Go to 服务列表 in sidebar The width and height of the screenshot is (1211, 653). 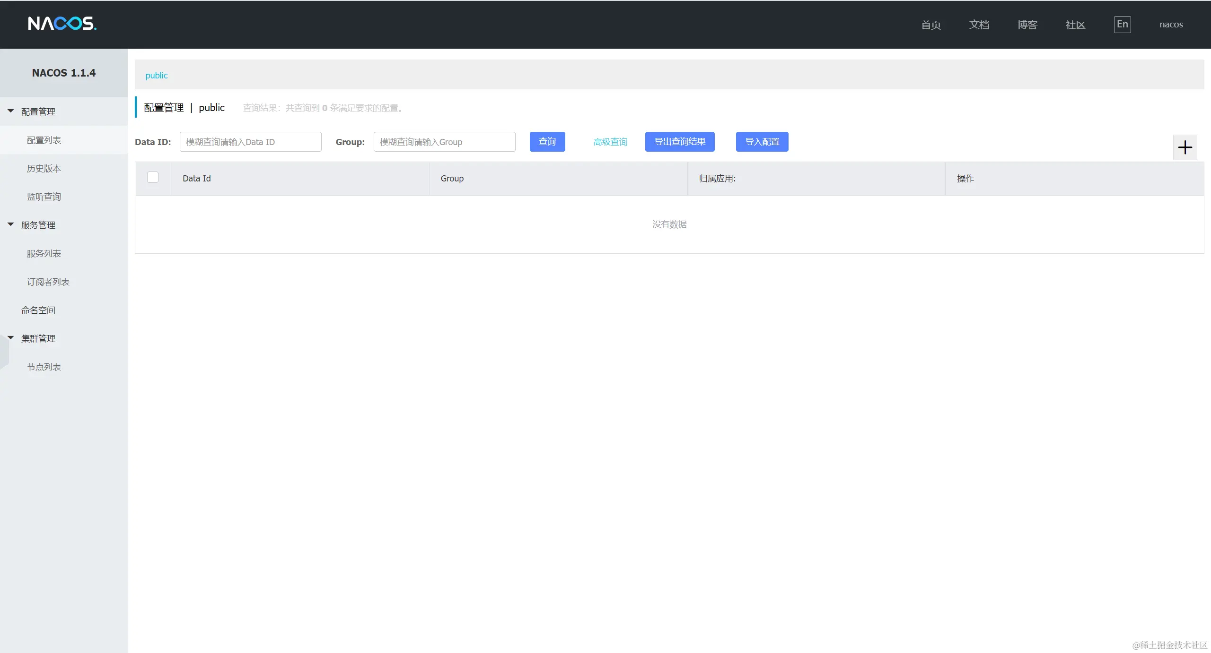coord(44,253)
